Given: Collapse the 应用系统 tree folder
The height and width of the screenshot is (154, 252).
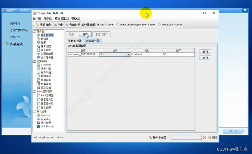Looking at the screenshot, I should 34,61.
